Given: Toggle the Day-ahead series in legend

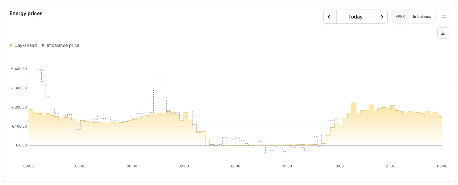Looking at the screenshot, I should point(23,45).
